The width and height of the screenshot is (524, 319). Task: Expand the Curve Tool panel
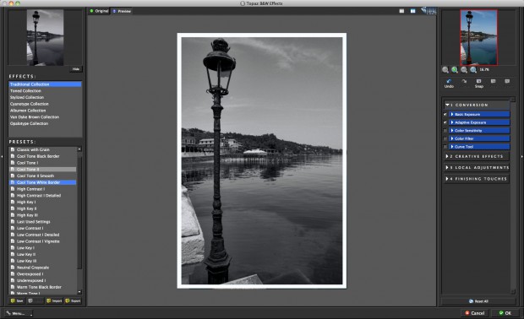point(479,147)
